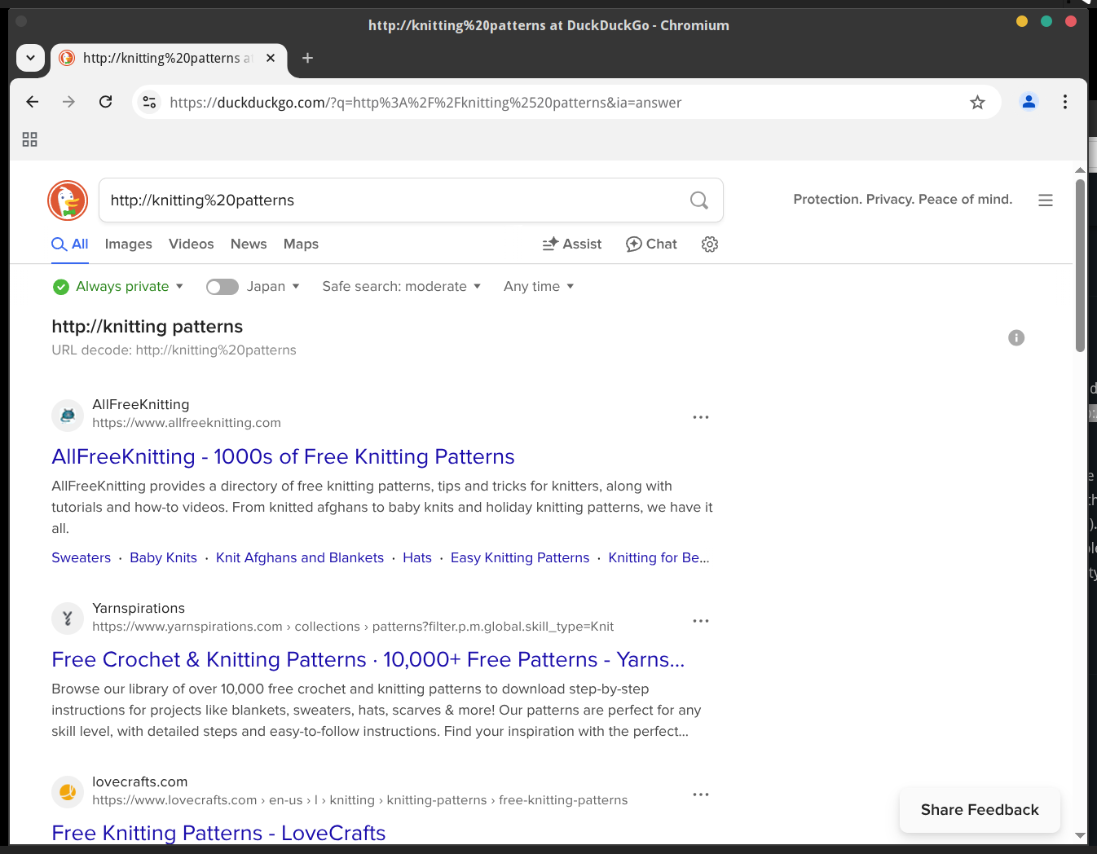Click the lovecrafts.com site name text
1097x854 pixels.
140,781
